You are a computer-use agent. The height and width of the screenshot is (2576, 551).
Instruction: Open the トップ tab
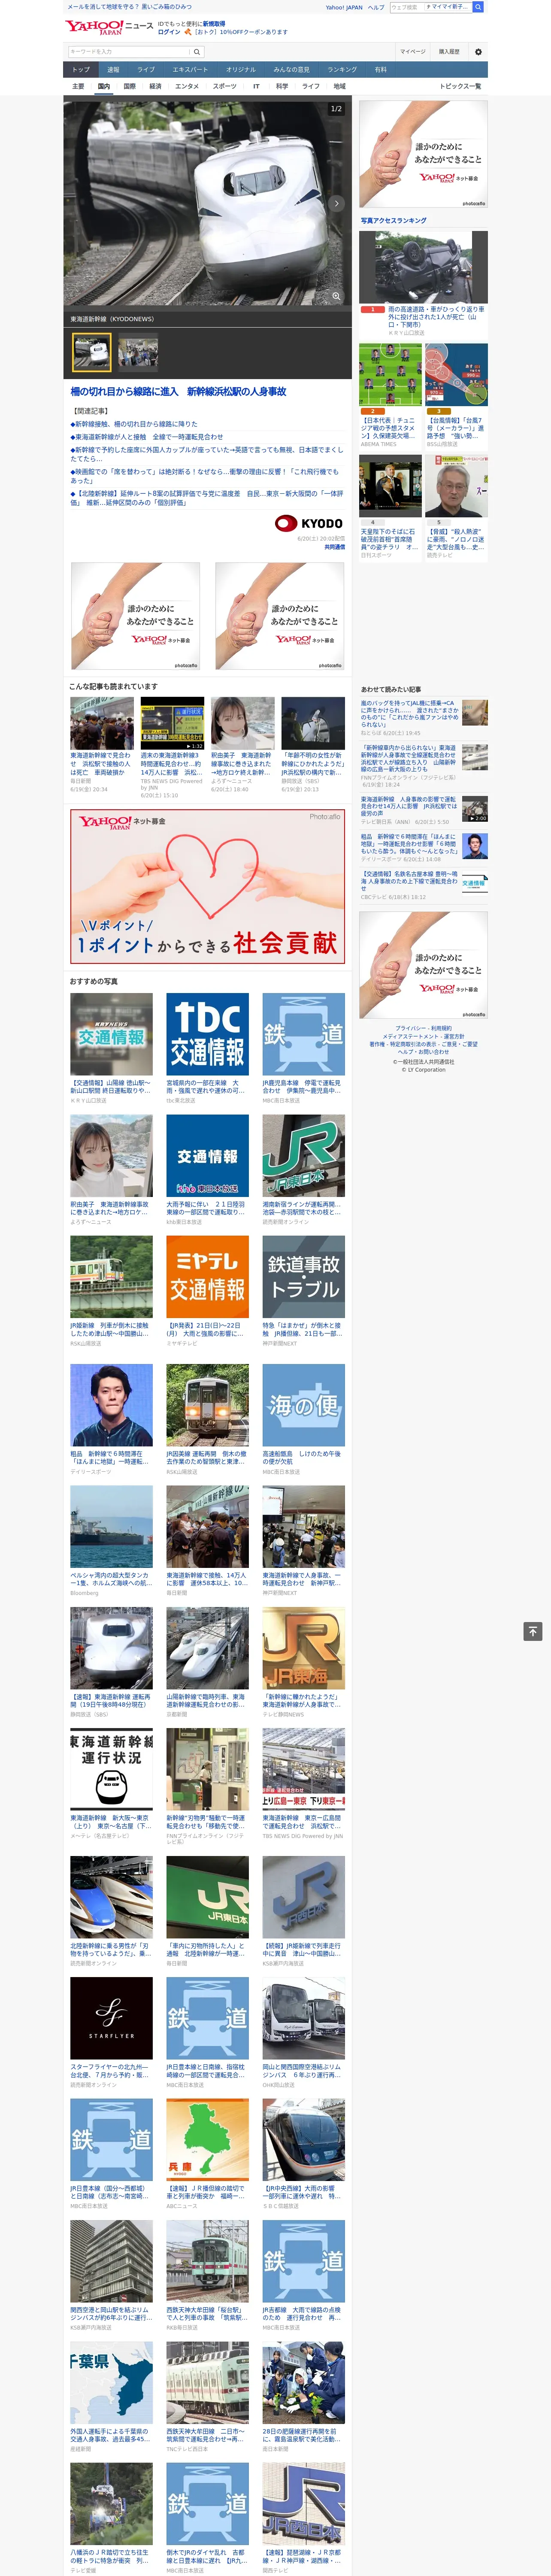pos(81,70)
